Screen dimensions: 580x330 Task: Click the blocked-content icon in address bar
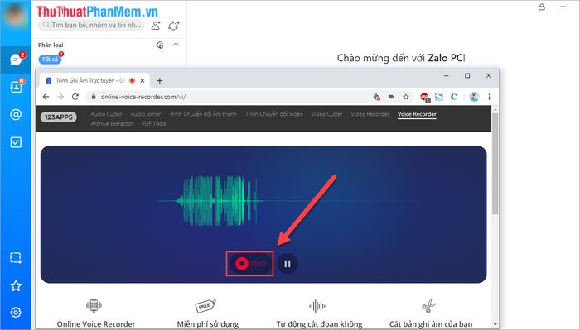[376, 97]
